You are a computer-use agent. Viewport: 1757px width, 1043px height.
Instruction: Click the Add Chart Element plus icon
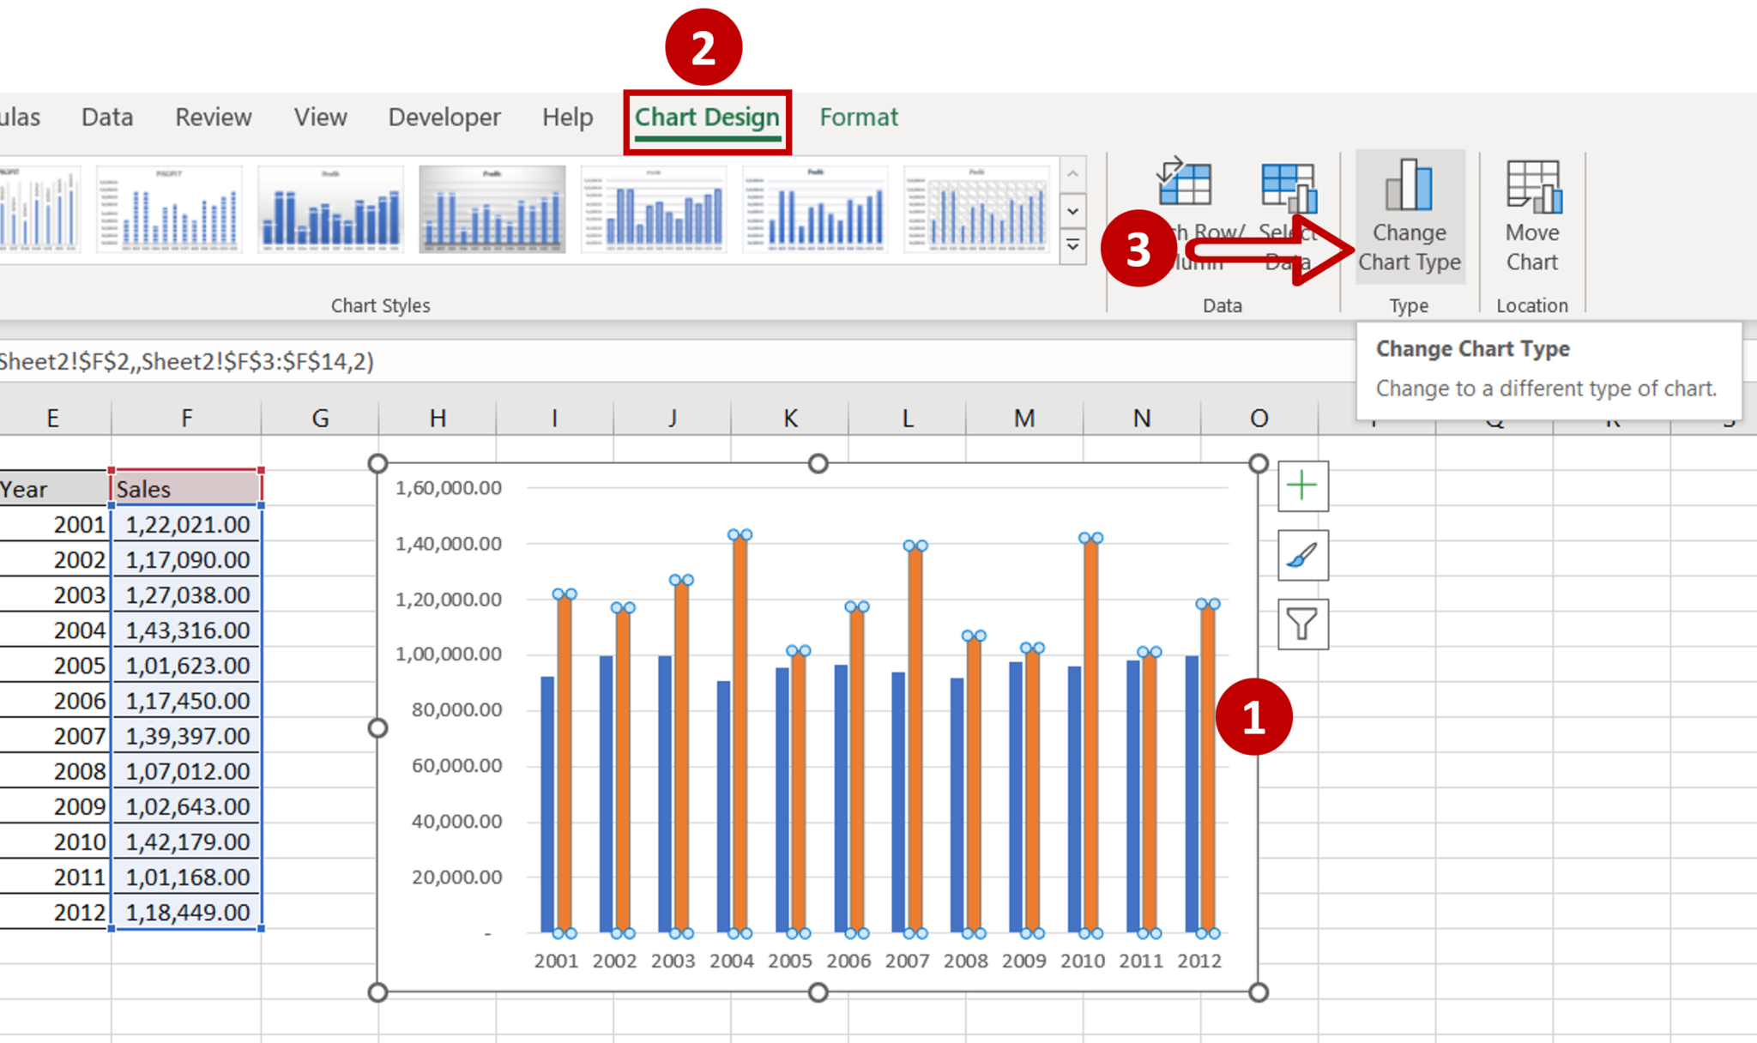(1302, 485)
